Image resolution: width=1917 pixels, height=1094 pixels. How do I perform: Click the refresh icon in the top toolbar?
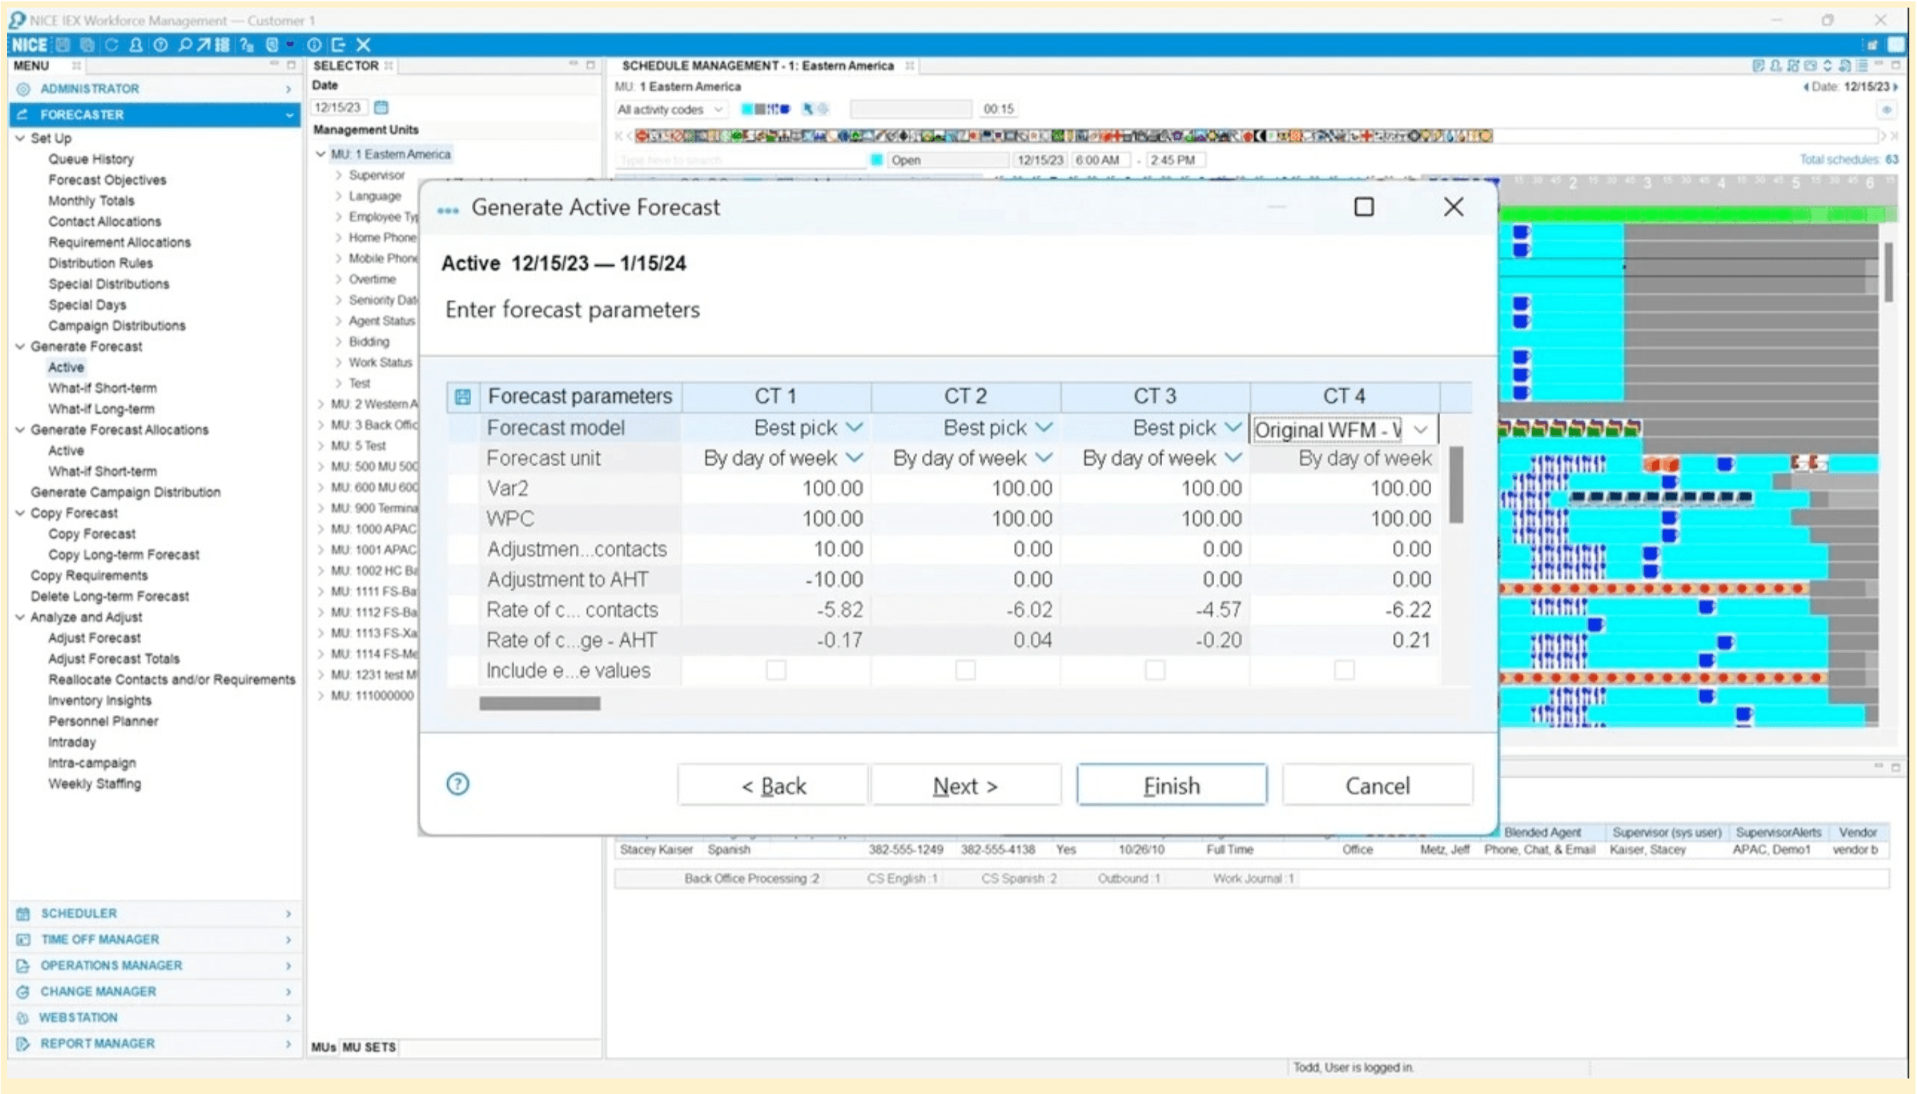point(111,45)
